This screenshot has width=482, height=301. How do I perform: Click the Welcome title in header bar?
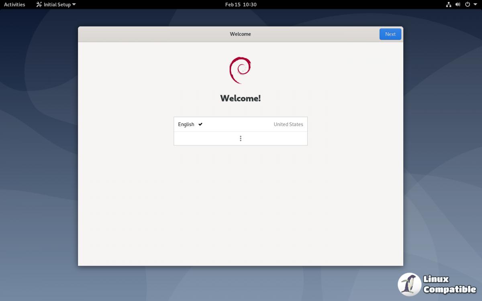[x=240, y=34]
